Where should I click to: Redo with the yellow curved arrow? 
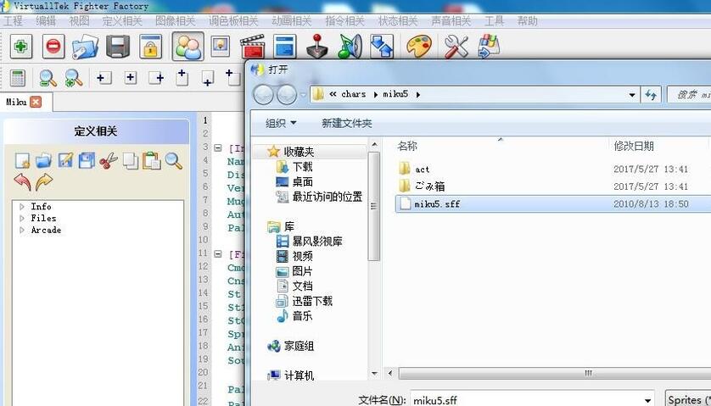point(44,181)
